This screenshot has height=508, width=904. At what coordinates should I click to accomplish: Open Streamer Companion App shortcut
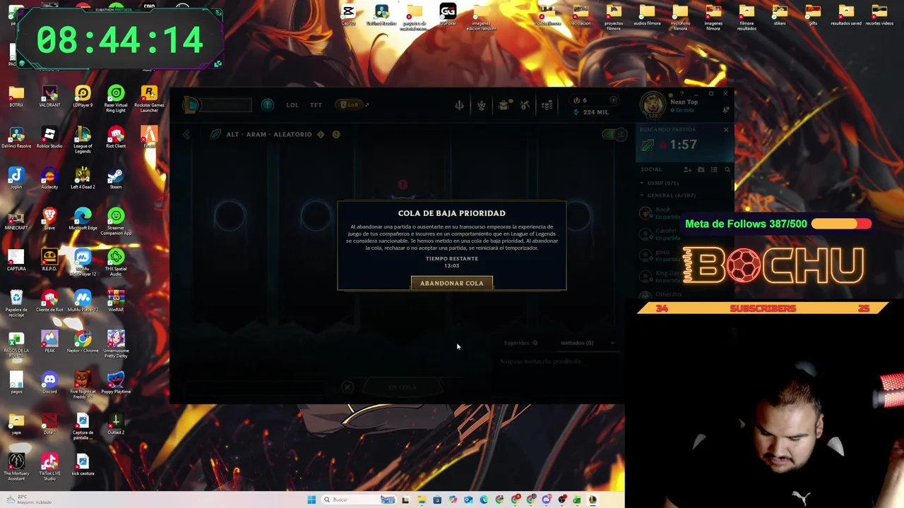[116, 222]
